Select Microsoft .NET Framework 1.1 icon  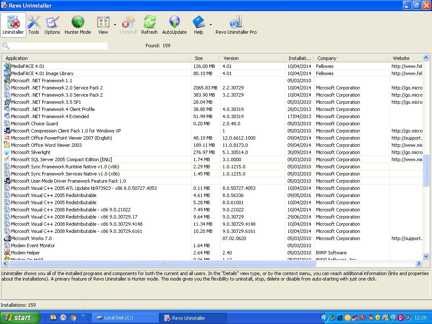coord(7,81)
